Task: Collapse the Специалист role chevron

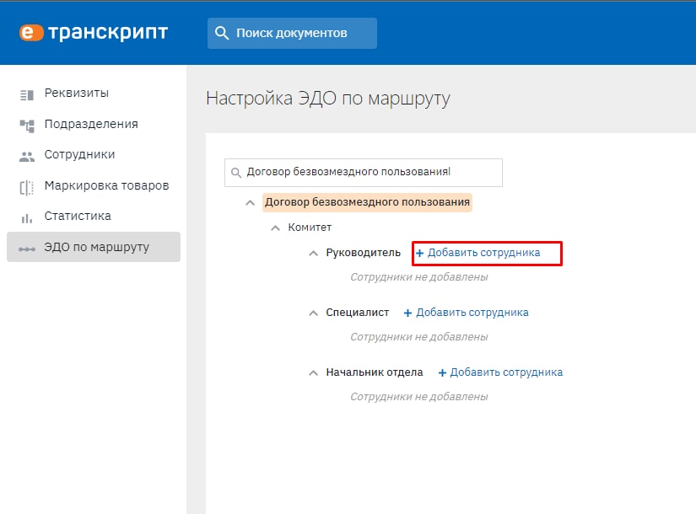Action: (x=313, y=313)
